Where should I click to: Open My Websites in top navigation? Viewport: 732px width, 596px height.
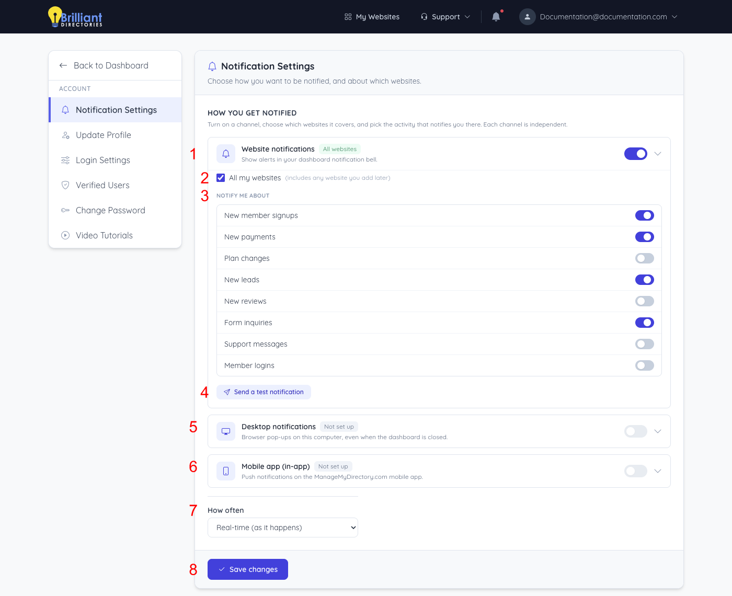pyautogui.click(x=372, y=17)
